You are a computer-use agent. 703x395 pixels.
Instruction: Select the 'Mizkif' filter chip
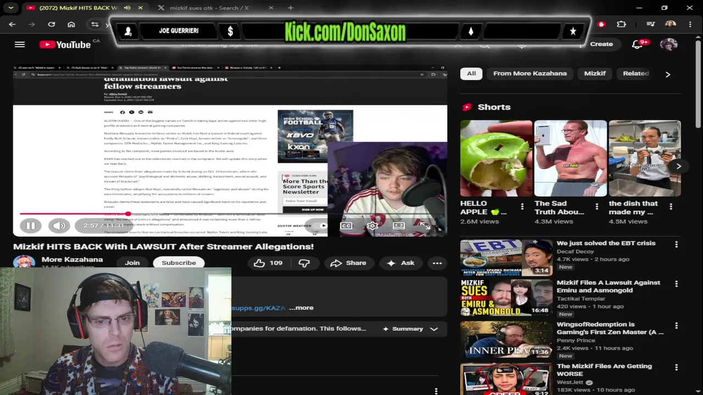(595, 74)
